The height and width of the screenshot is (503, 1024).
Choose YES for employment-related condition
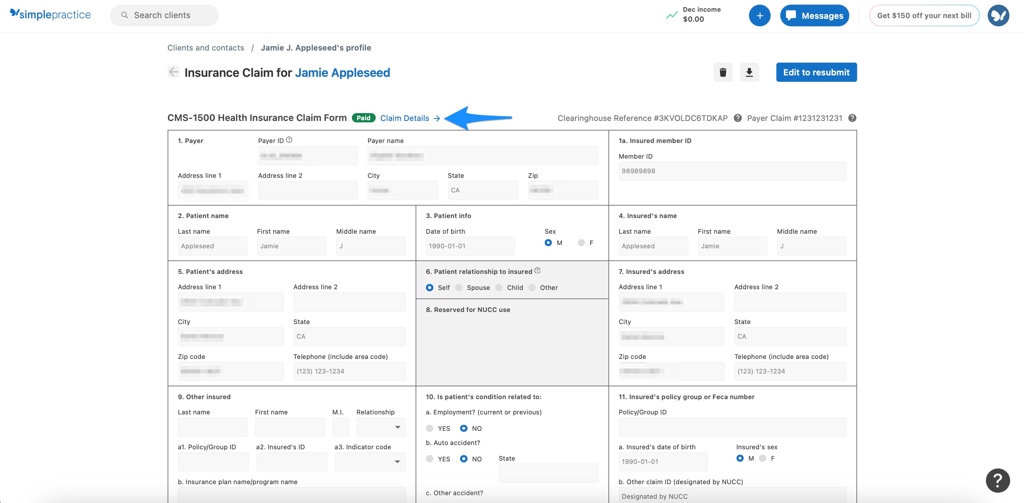click(x=430, y=428)
